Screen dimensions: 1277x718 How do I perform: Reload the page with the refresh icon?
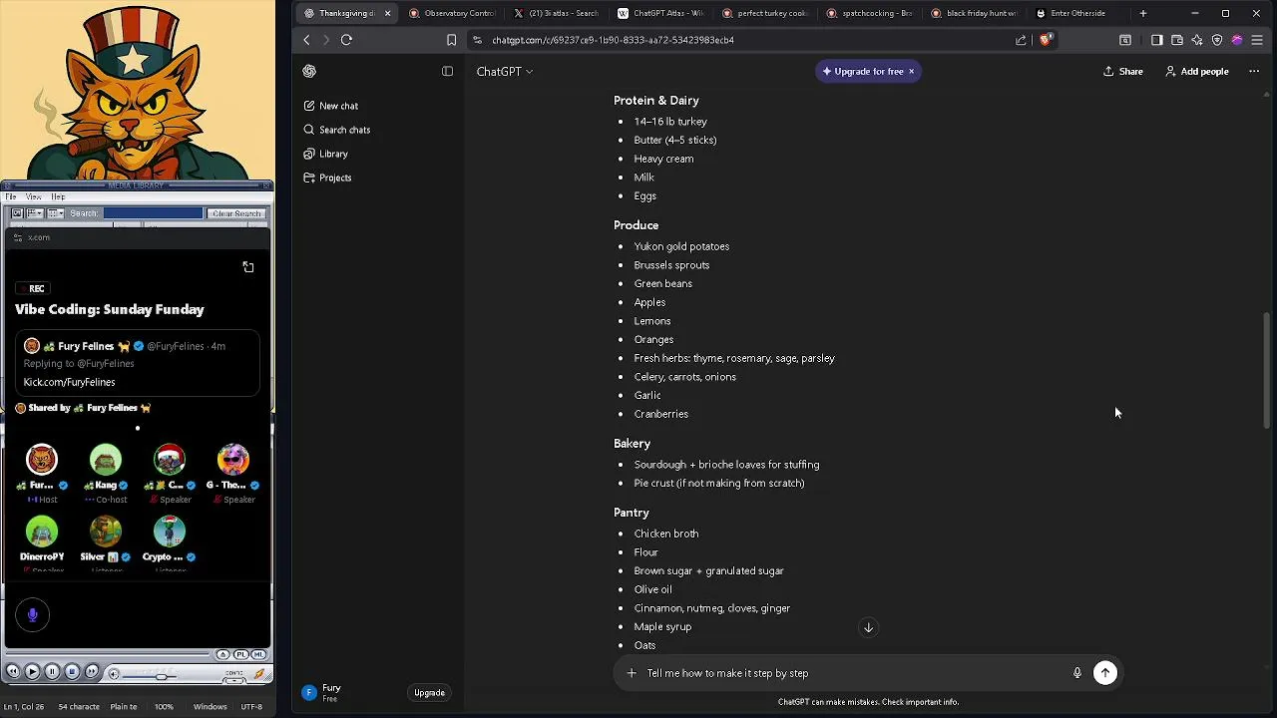point(346,40)
